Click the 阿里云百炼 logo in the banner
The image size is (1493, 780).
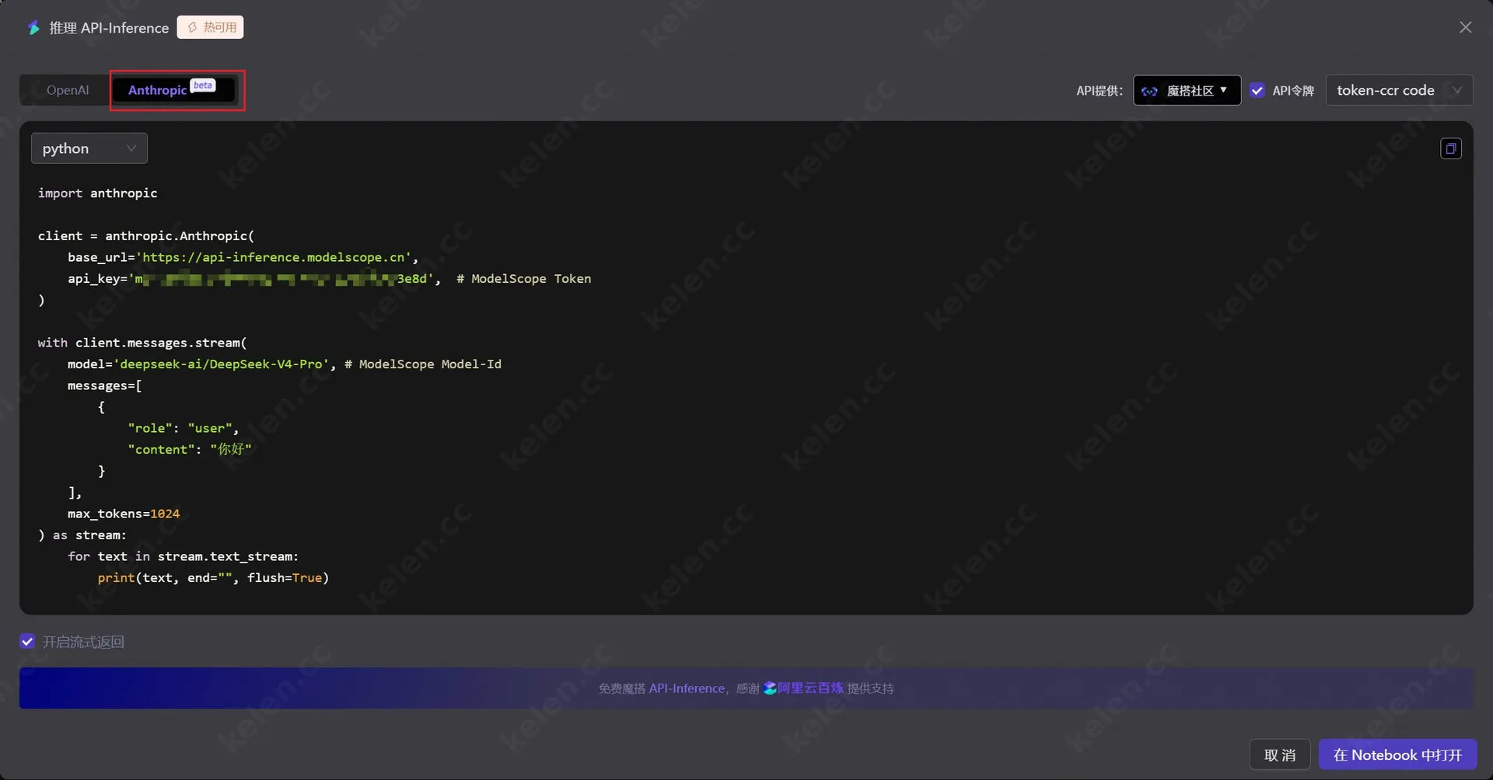(770, 688)
